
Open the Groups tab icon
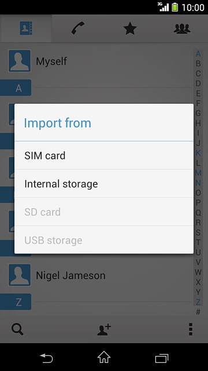click(182, 28)
